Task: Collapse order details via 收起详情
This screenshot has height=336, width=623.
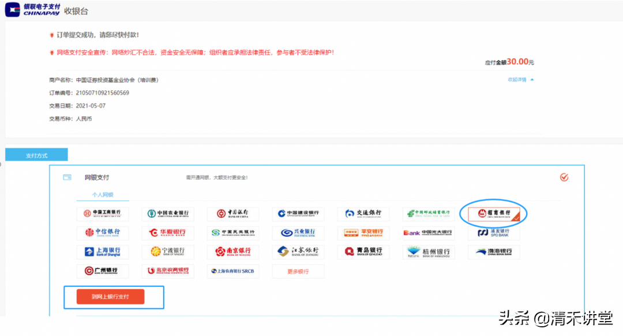Action: tap(520, 80)
